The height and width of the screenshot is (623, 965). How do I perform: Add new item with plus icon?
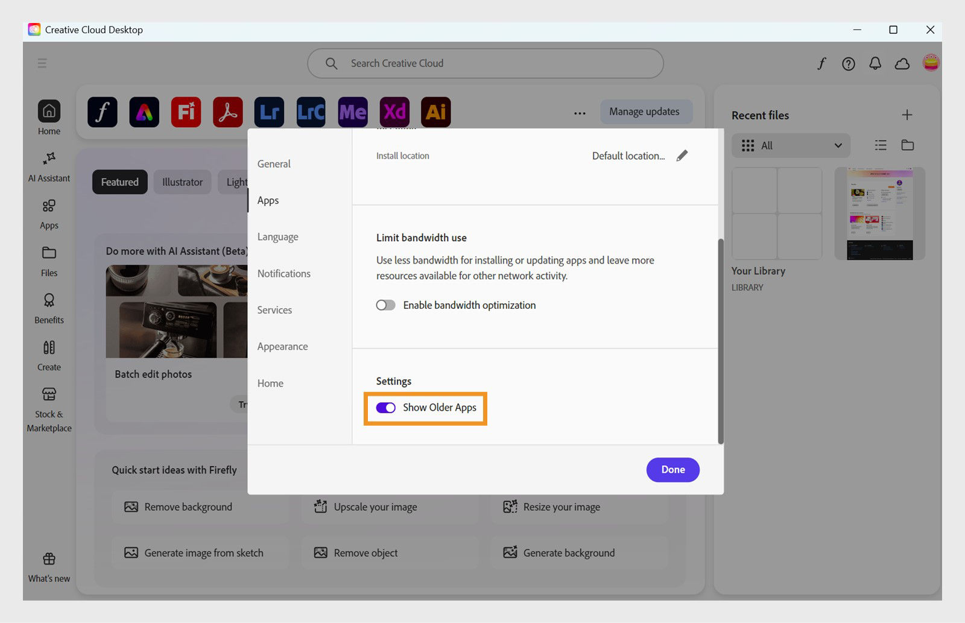click(907, 115)
